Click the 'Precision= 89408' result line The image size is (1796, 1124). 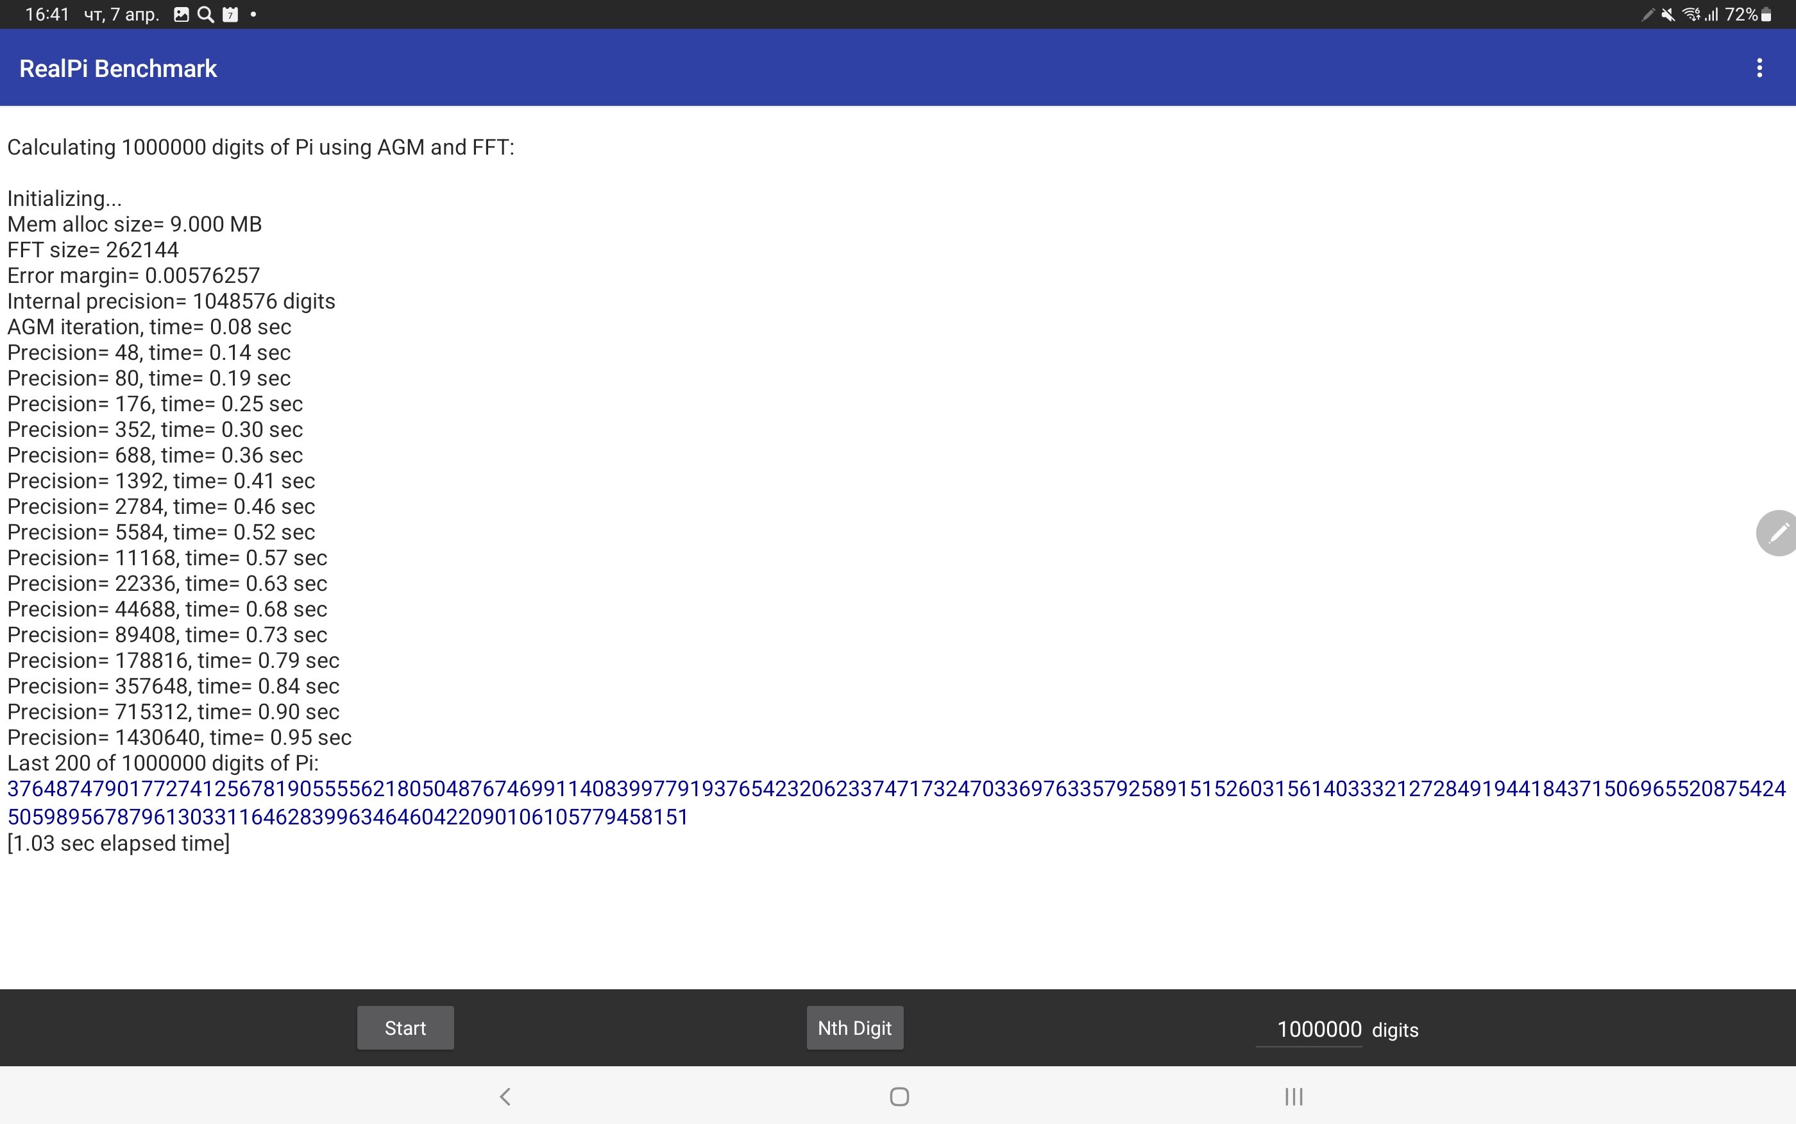[167, 635]
